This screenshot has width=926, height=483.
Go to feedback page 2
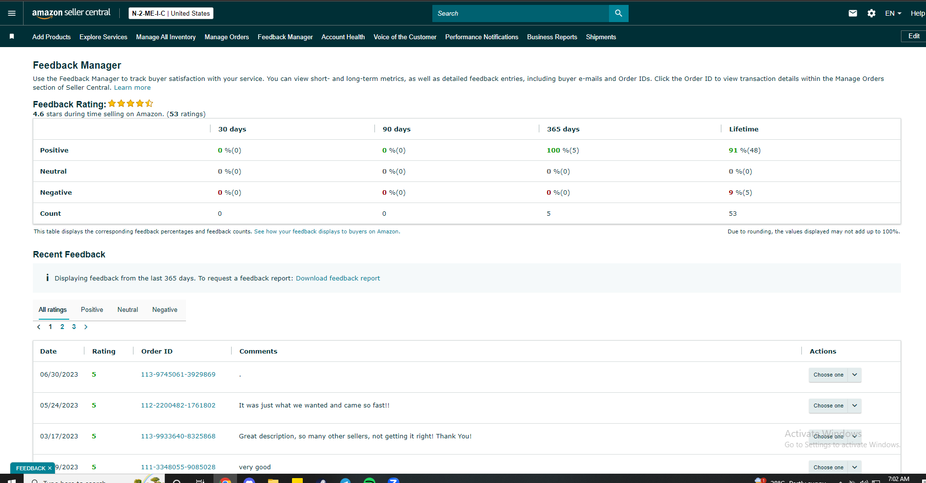[x=62, y=327]
